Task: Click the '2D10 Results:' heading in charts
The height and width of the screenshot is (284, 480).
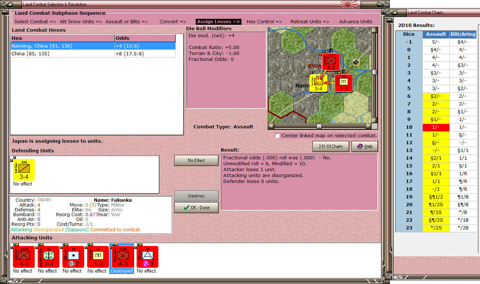Action: 416,25
